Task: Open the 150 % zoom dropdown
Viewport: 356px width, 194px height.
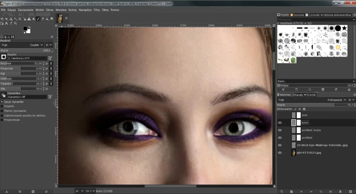Action: pos(90,191)
